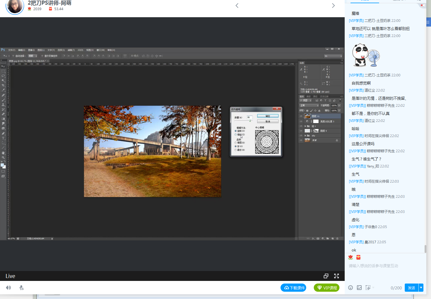The image size is (431, 299).
Task: Open the opacity 100% dropdown arrow
Action: coord(339,105)
